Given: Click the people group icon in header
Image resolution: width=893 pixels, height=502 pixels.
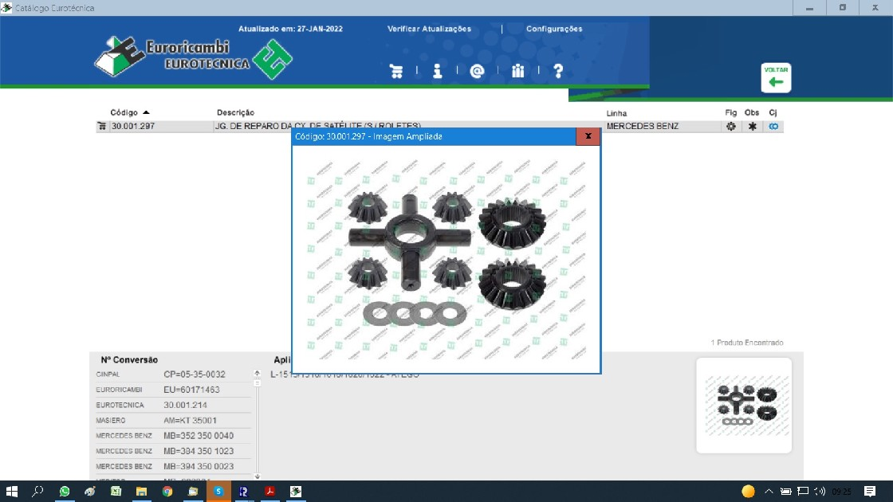Looking at the screenshot, I should click(x=518, y=71).
